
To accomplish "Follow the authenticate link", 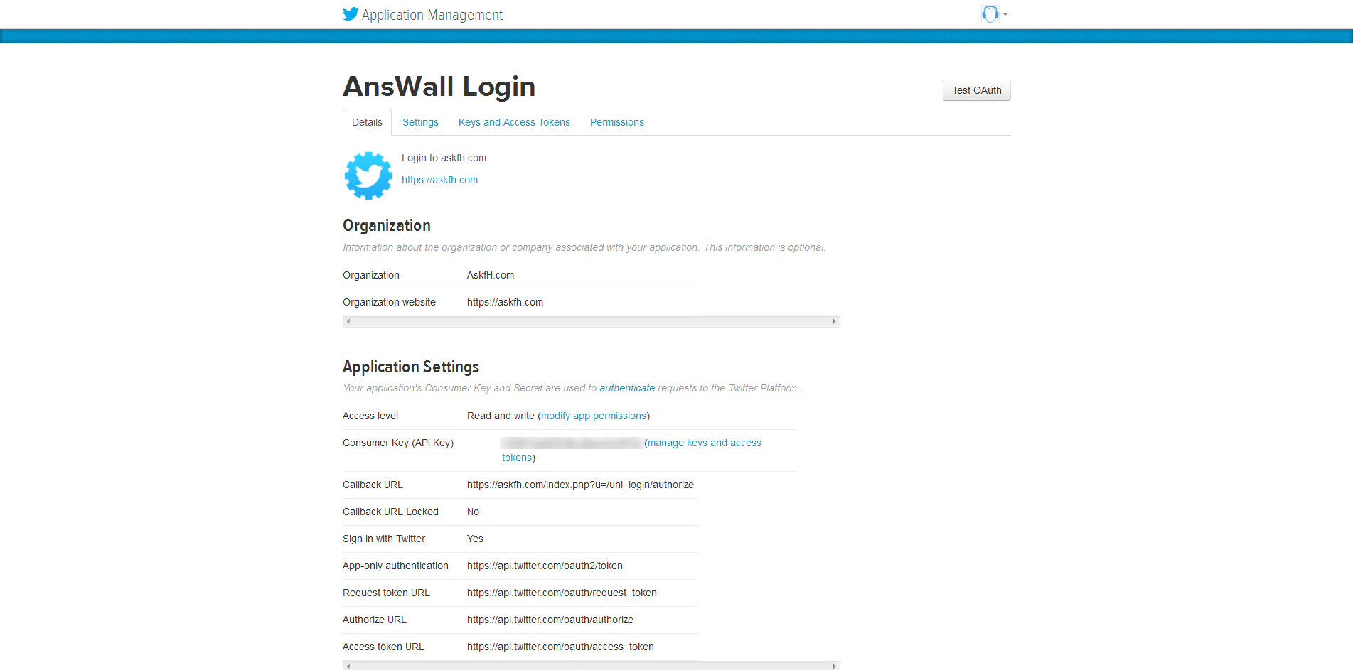I will tap(627, 388).
